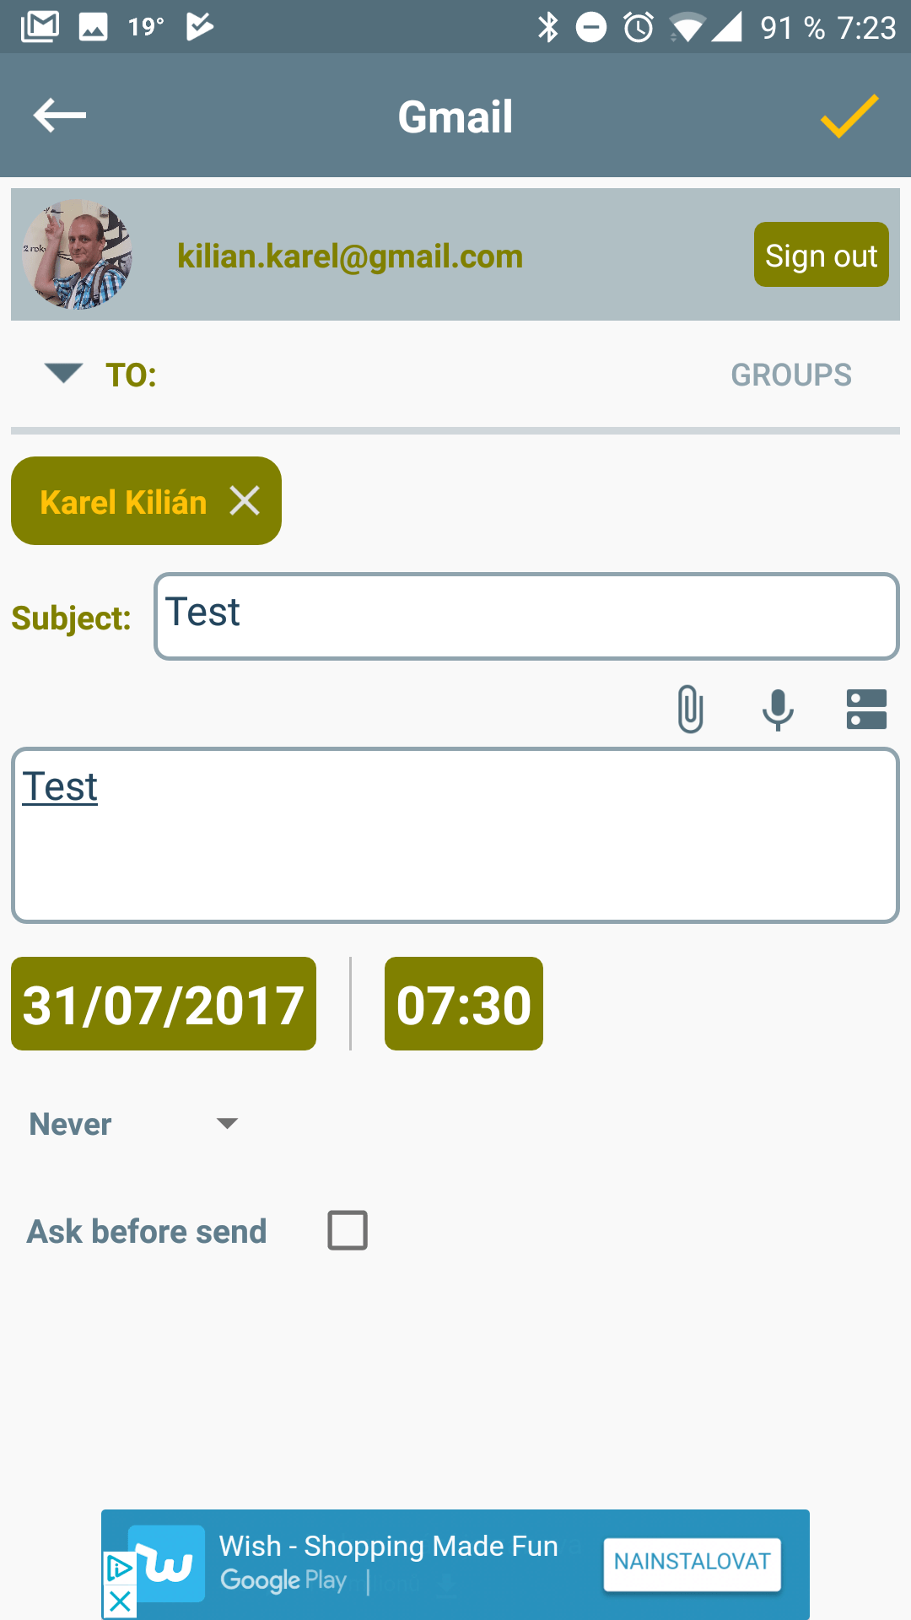Remove the Karel Kilián recipient chip

[x=245, y=501]
